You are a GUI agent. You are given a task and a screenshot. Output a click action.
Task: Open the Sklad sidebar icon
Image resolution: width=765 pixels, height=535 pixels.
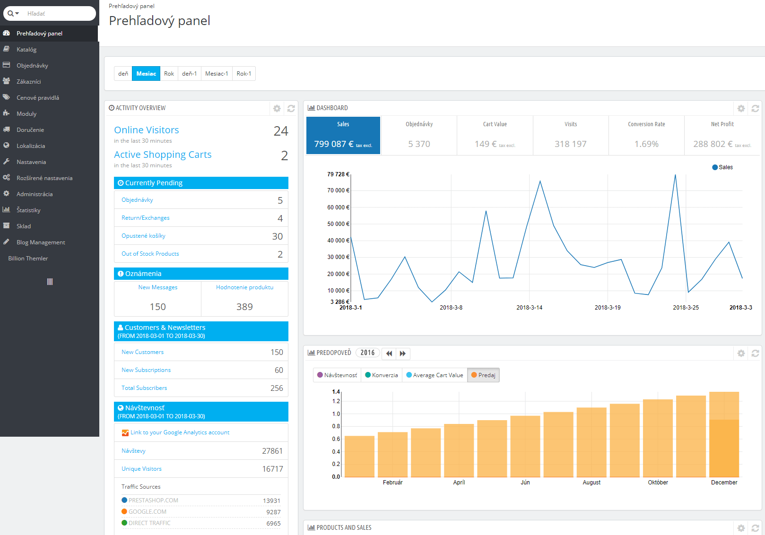pos(7,226)
